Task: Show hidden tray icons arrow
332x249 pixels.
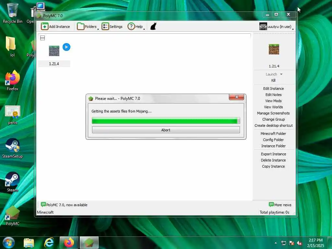Action: pyautogui.click(x=276, y=243)
